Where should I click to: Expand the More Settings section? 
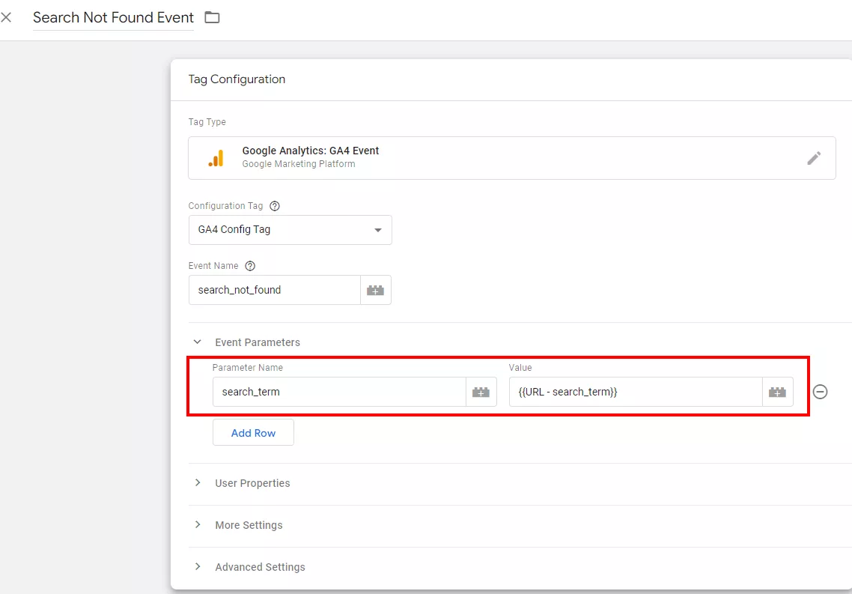197,524
